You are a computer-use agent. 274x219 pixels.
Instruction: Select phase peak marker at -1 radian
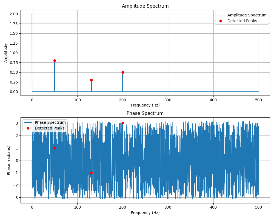(91, 173)
